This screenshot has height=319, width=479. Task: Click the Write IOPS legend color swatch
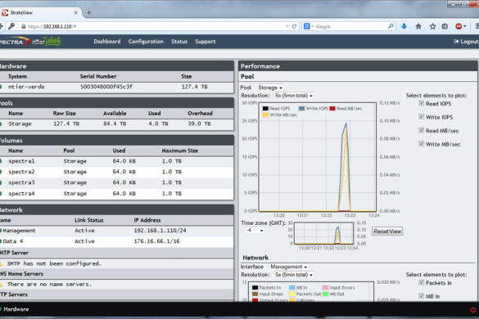tap(301, 108)
